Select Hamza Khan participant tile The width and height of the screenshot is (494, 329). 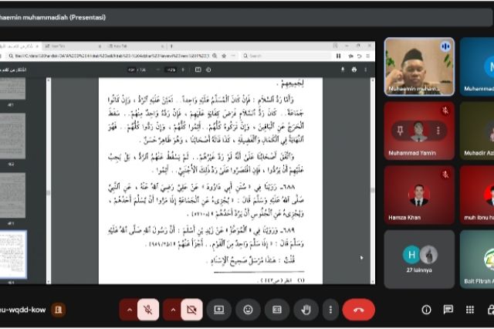coord(419,195)
